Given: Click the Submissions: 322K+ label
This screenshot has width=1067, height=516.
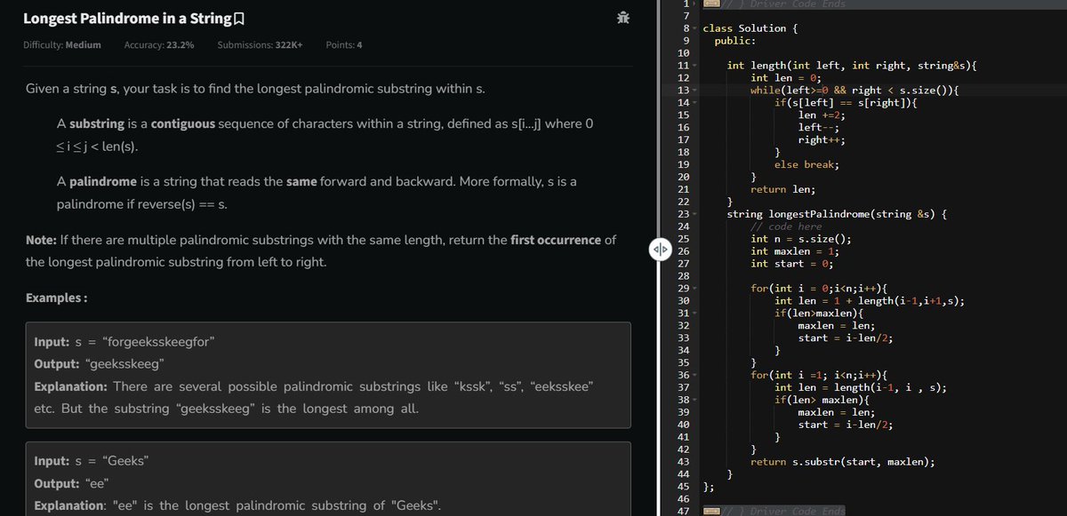Looking at the screenshot, I should [x=260, y=44].
